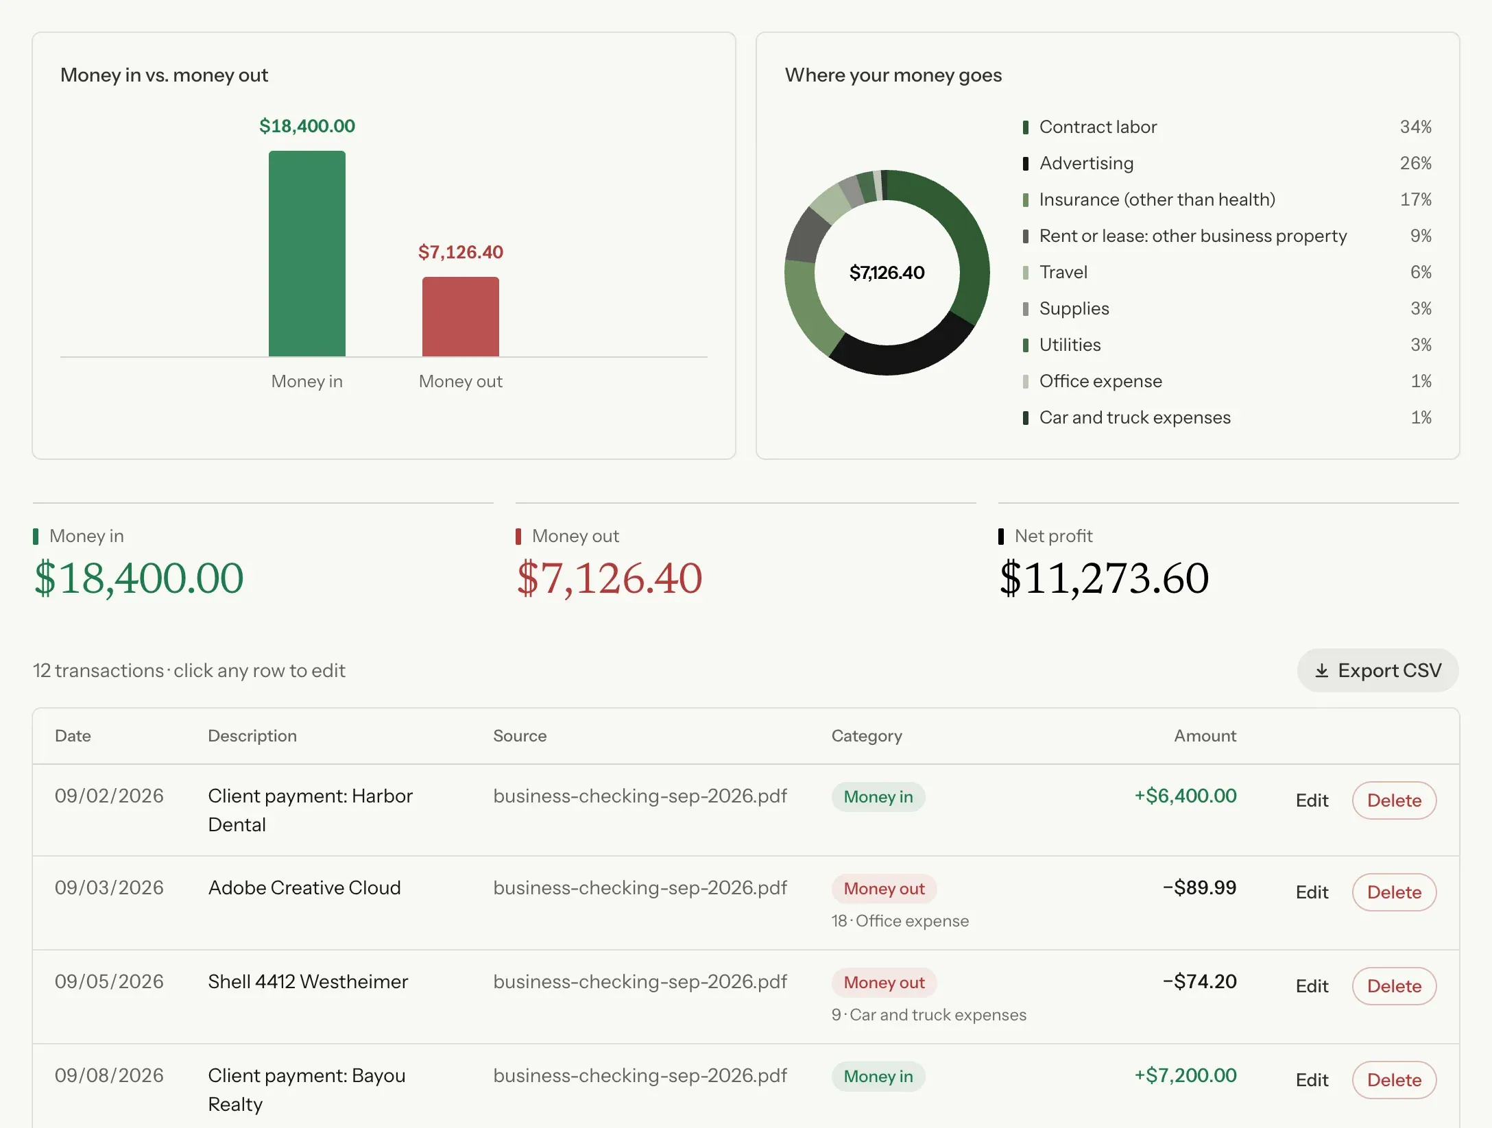Click the +$6,400.00 amount

(x=1186, y=796)
